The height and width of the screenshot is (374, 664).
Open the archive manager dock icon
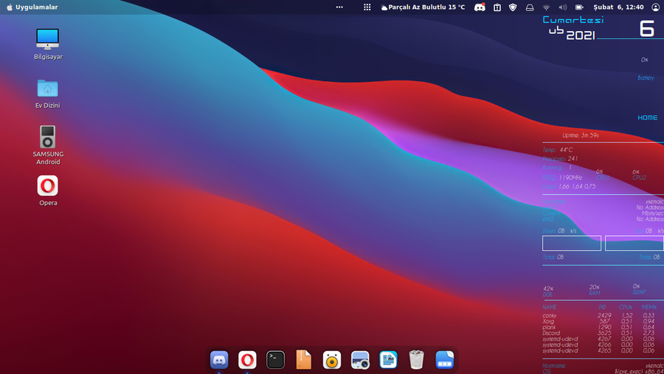[x=303, y=359]
